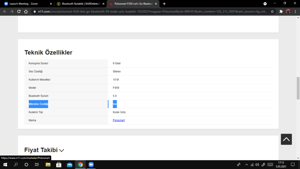The image size is (300, 169).
Task: Click highlighted Mikrofon Özelliği label
Action: (x=38, y=104)
